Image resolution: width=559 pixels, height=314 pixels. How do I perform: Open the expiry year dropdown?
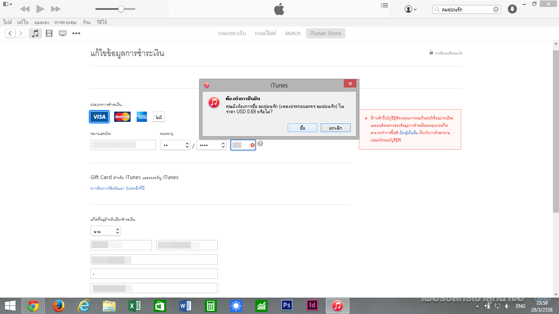(x=211, y=145)
